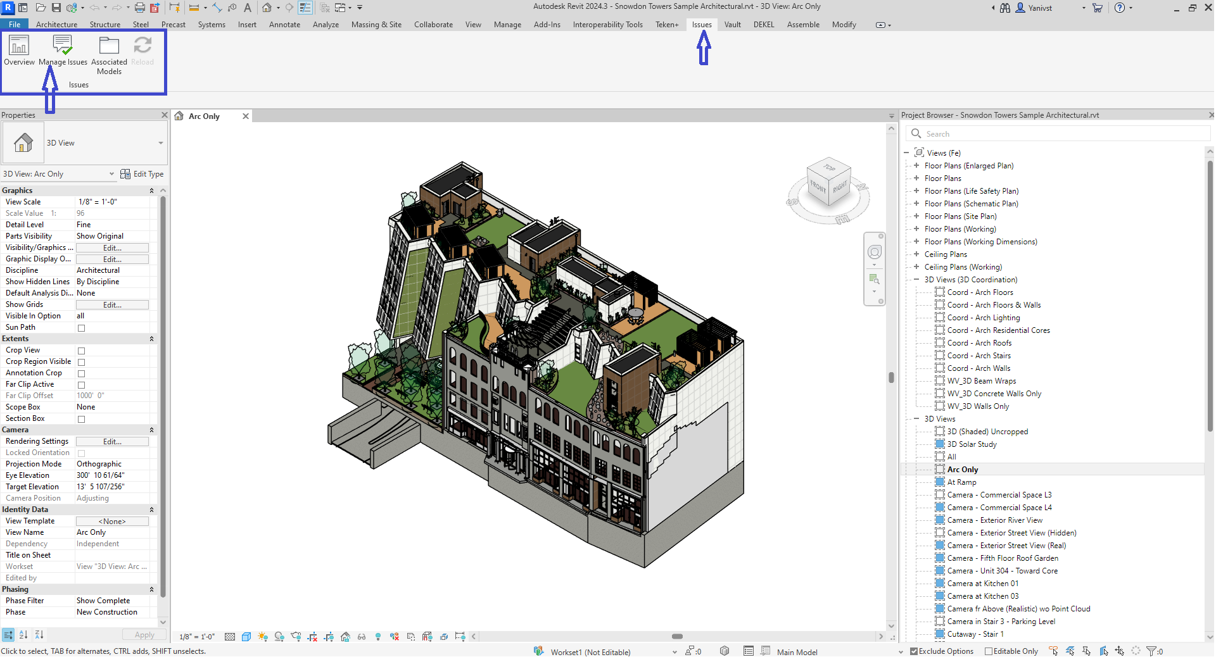Click the Project Browser search field
Viewport: 1216px width, 657px height.
point(1058,134)
